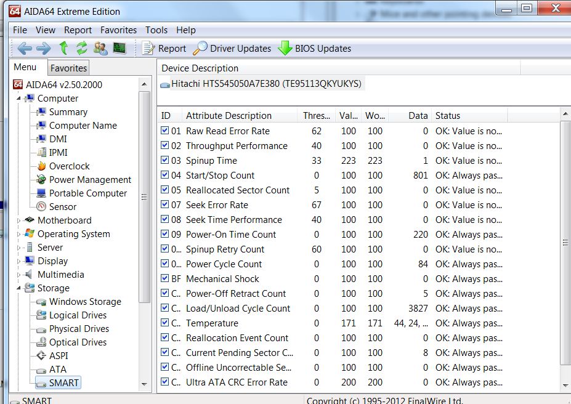571x404 pixels.
Task: Sort by the Data column header
Action: click(x=410, y=116)
